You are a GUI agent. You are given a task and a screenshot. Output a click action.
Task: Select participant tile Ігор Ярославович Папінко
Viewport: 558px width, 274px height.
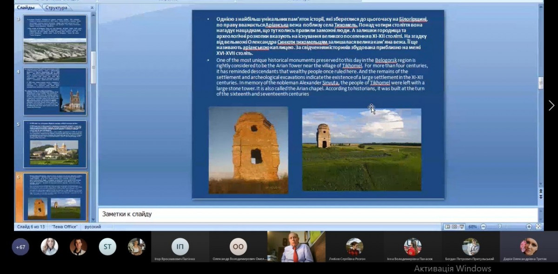point(180,247)
